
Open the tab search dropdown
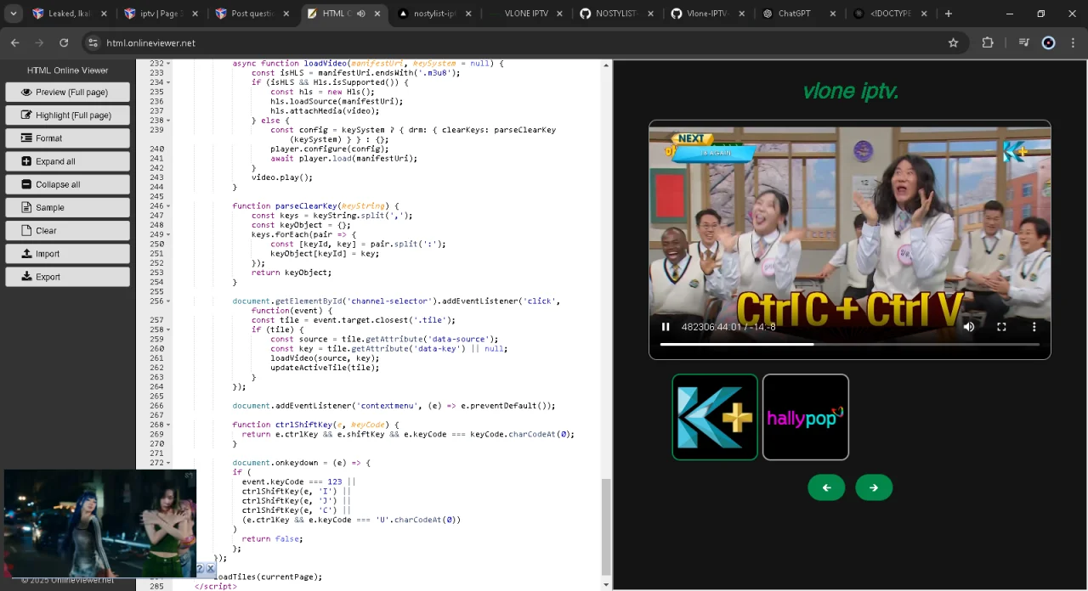point(13,14)
